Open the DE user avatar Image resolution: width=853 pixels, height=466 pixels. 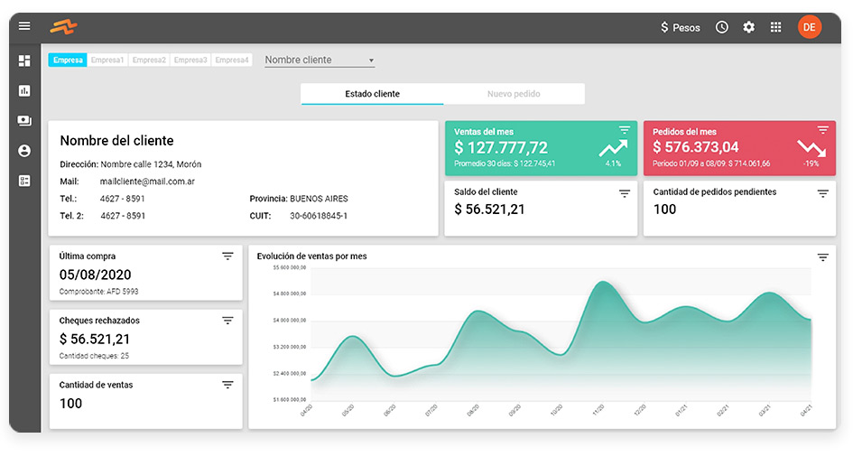click(x=810, y=27)
